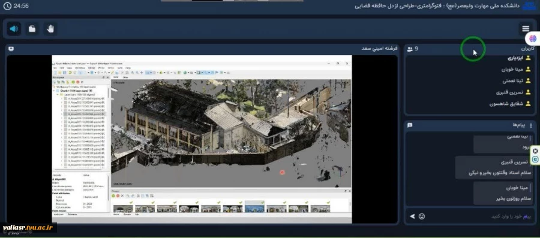The width and height of the screenshot is (540, 238).
Task: Raise hand using the hand icon
Action: (50, 29)
